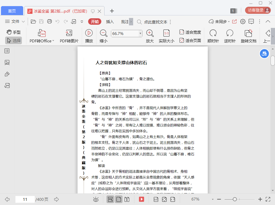The height and width of the screenshot is (205, 275).
Task: Click the page number input field
Action: point(25,199)
